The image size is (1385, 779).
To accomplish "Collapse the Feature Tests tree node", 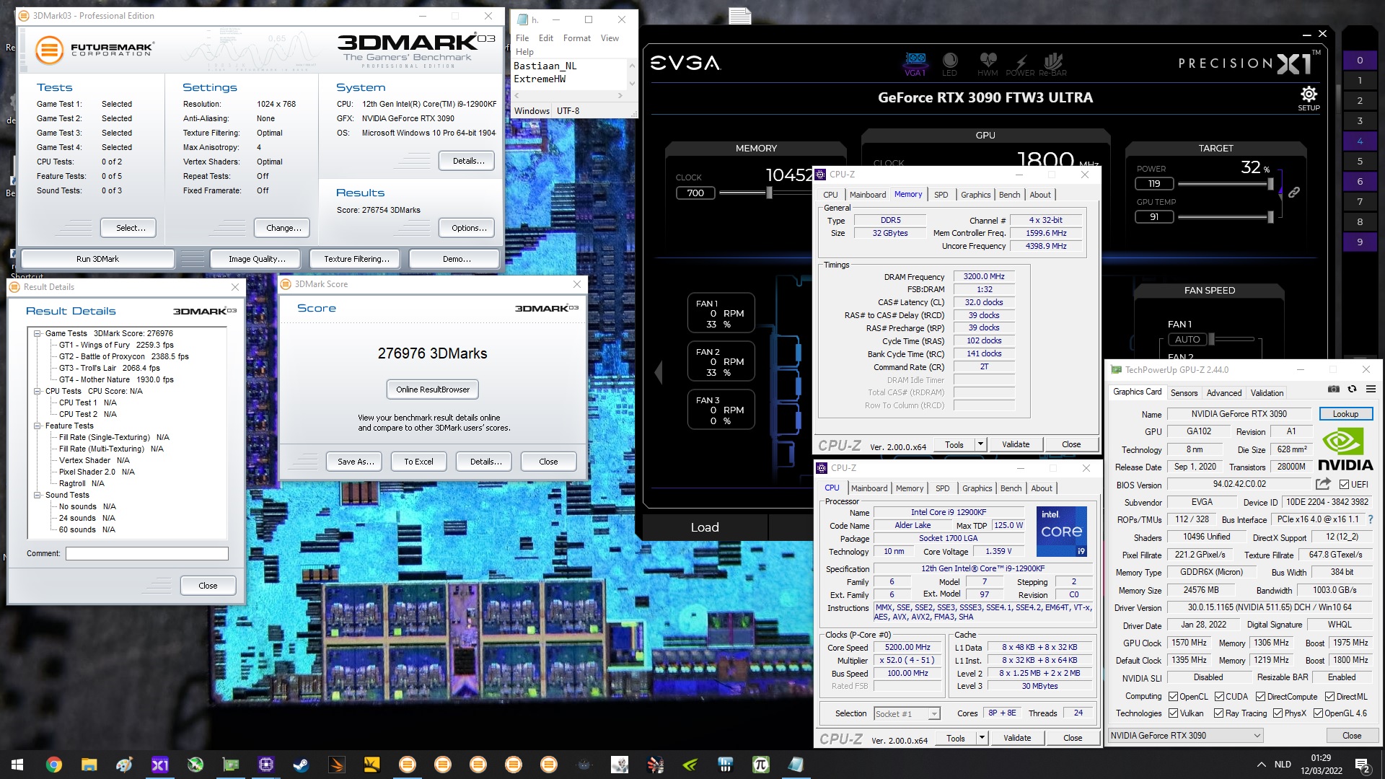I will coord(38,426).
